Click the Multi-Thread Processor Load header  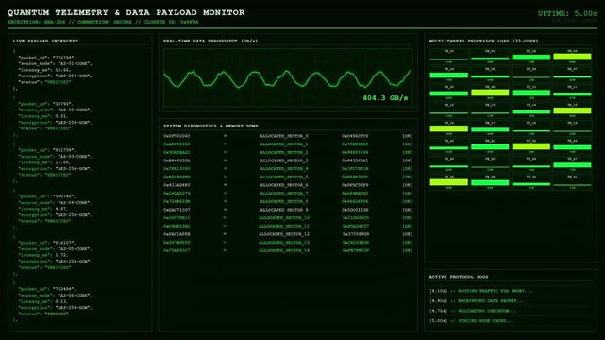coord(483,41)
